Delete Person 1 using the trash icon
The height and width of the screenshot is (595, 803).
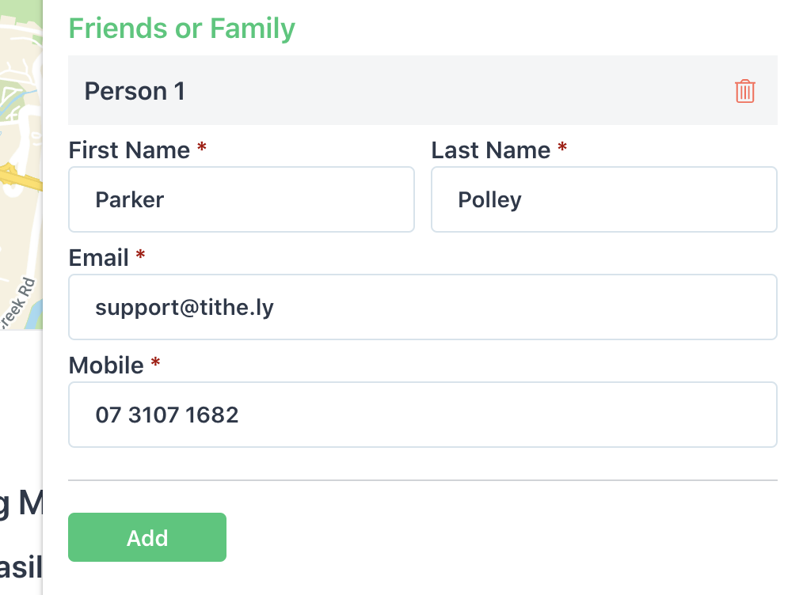(744, 91)
